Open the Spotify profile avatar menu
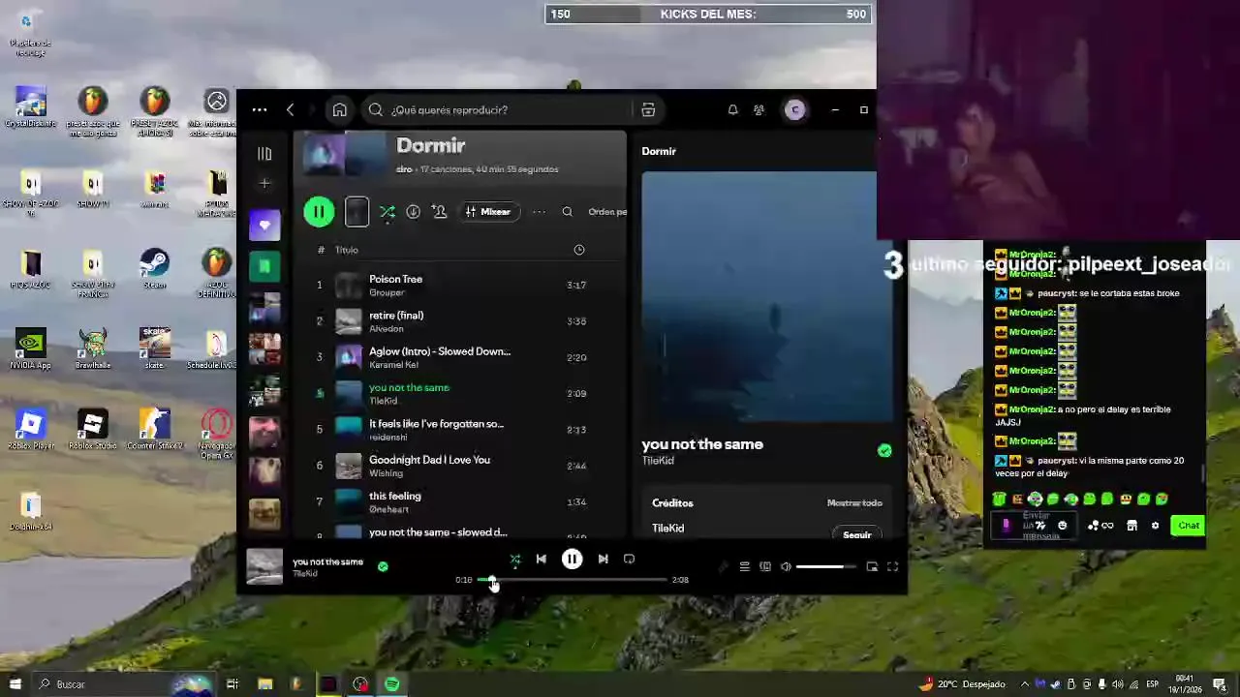 [794, 109]
